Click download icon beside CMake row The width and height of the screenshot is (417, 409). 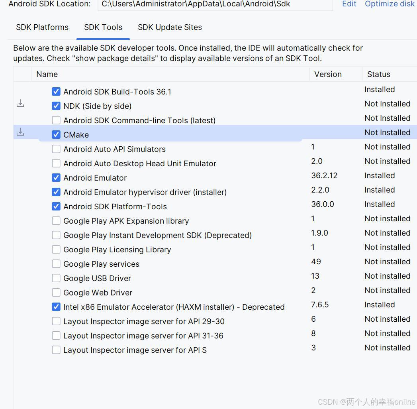(20, 132)
